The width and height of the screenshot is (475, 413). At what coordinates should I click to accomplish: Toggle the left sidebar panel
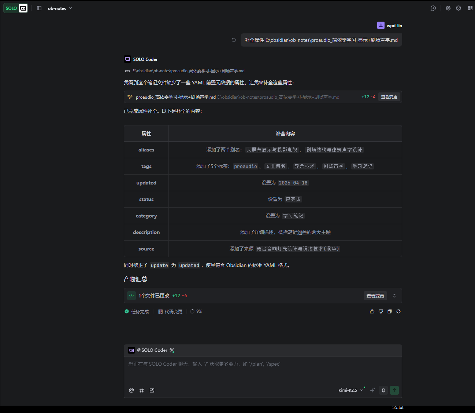pos(39,8)
